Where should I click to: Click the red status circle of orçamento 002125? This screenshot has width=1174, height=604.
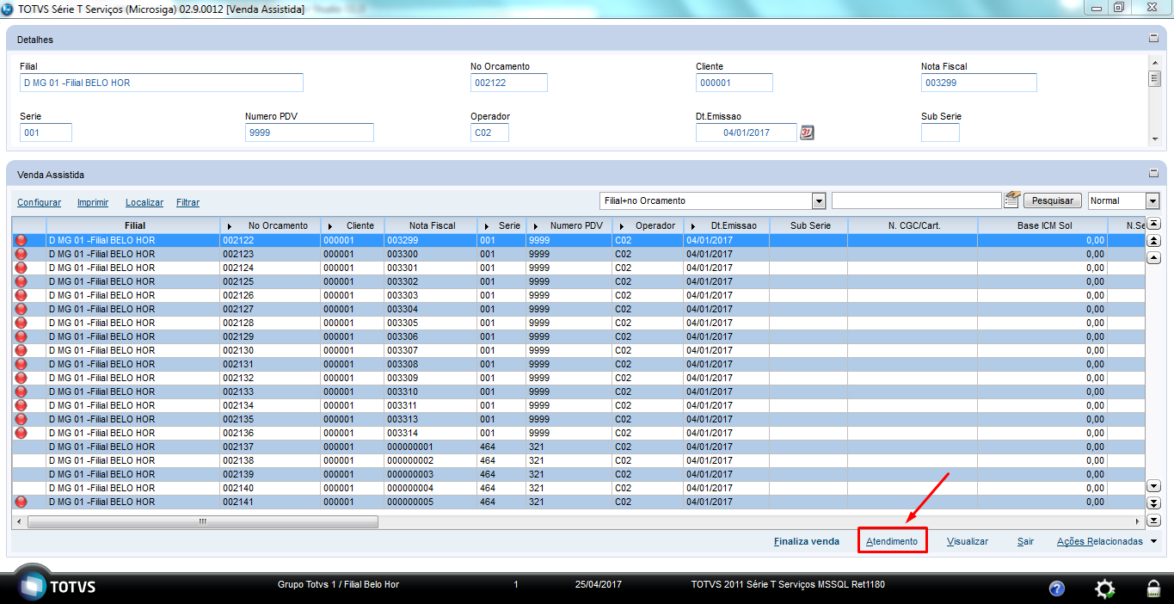[22, 281]
